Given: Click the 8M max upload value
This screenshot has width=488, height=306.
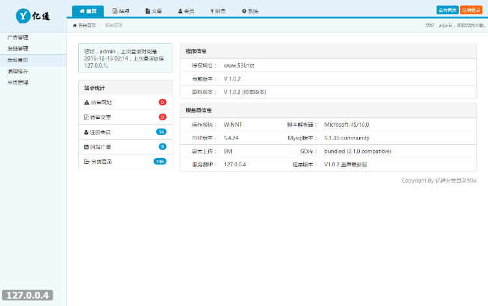Looking at the screenshot, I should click(228, 151).
